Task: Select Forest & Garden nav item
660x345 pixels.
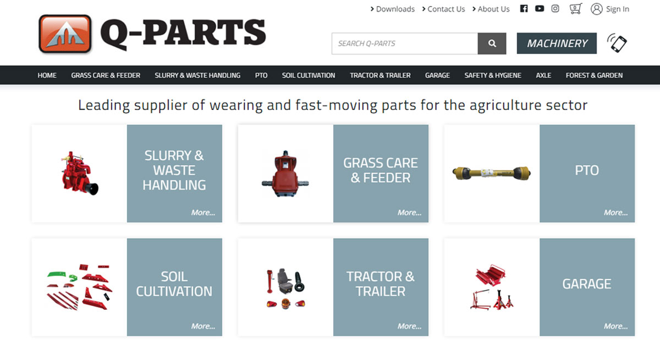Action: click(594, 75)
